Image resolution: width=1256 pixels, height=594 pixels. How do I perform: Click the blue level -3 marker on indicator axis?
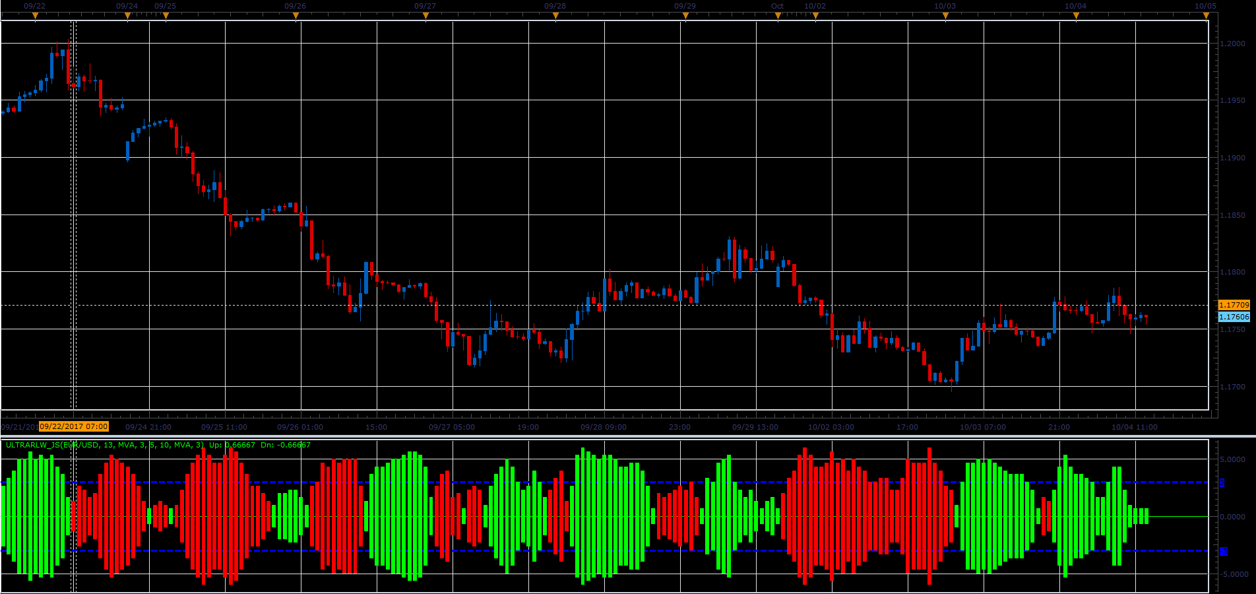pos(1224,551)
